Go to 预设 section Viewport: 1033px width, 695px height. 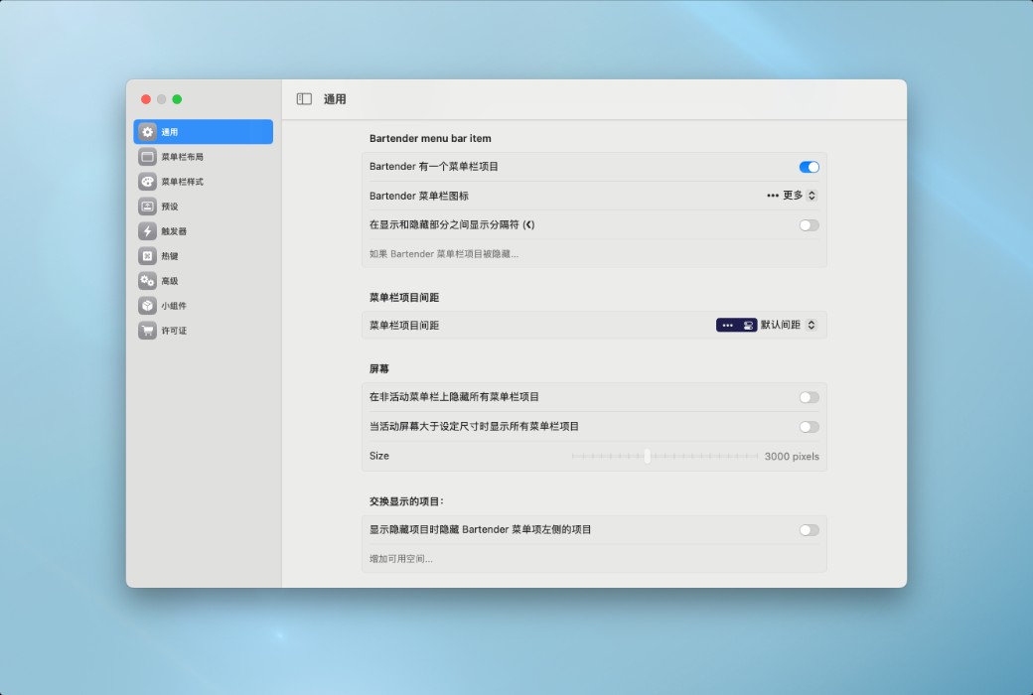tap(203, 207)
